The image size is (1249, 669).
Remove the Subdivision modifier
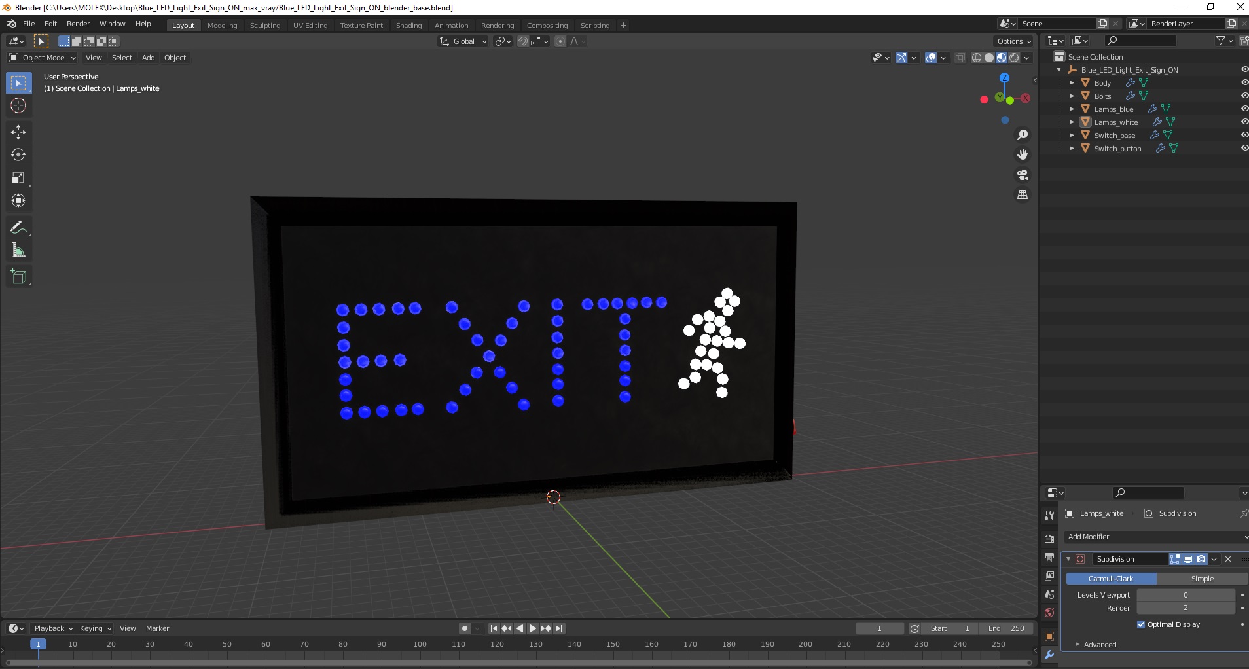click(x=1228, y=559)
